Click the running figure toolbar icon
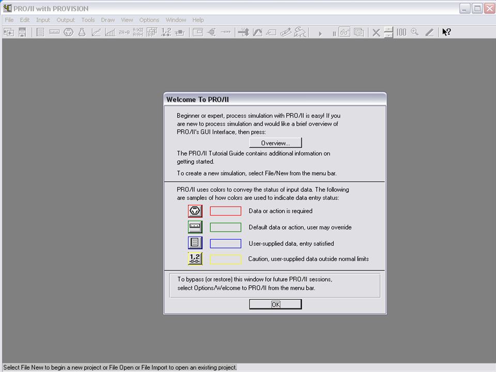This screenshot has height=372, width=496. click(x=300, y=32)
